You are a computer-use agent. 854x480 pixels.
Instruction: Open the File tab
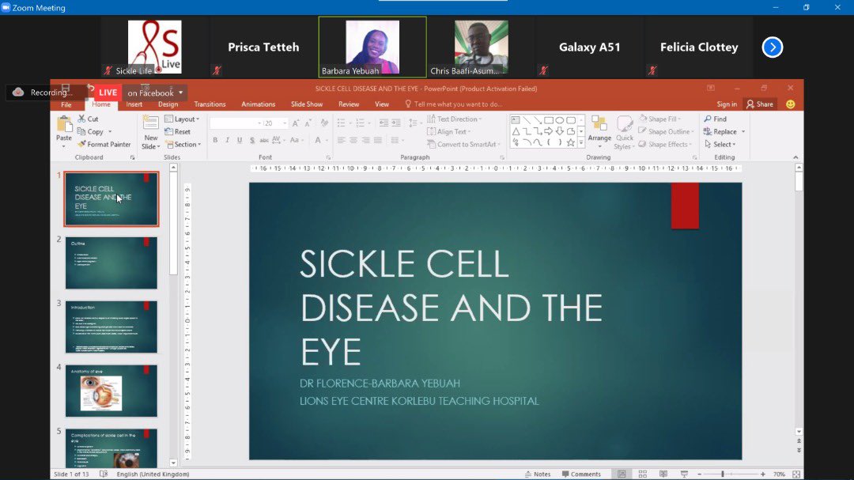pyautogui.click(x=66, y=104)
